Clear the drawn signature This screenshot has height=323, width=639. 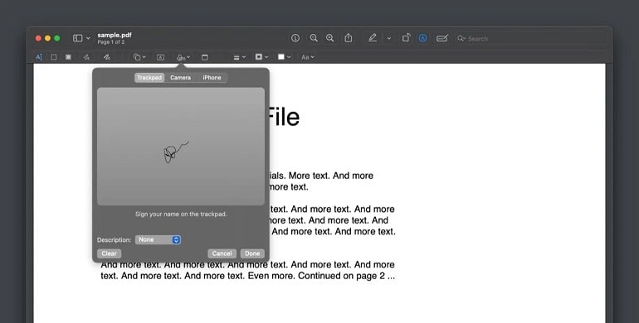110,253
